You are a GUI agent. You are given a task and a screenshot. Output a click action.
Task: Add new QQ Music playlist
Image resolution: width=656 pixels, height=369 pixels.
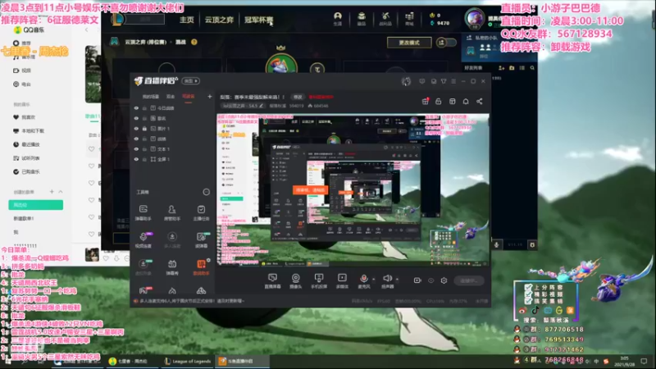point(52,192)
